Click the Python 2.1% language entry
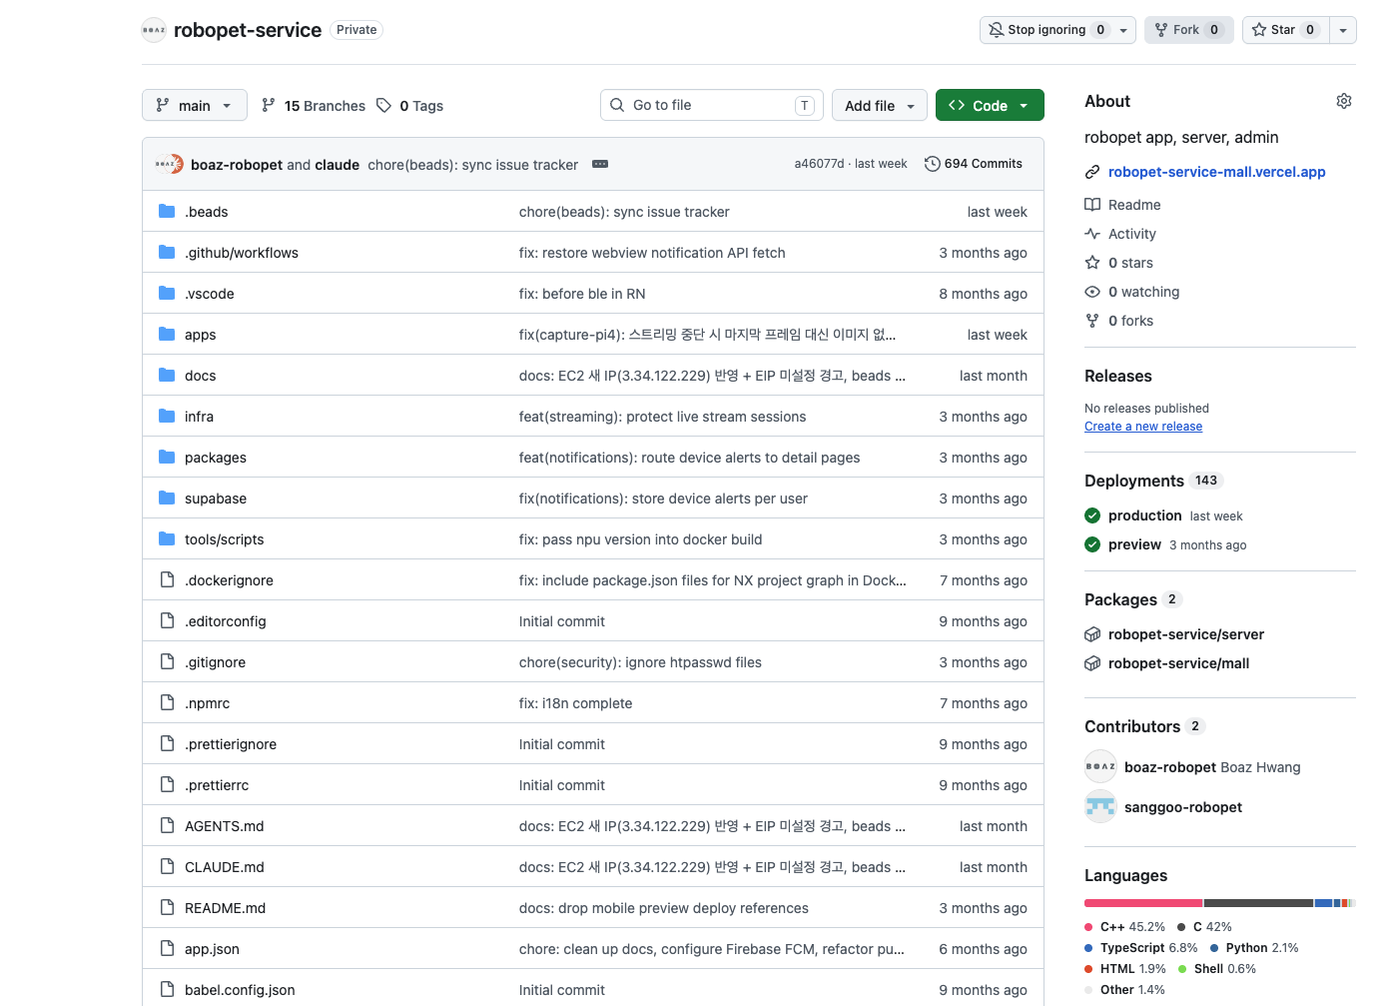 [x=1254, y=948]
